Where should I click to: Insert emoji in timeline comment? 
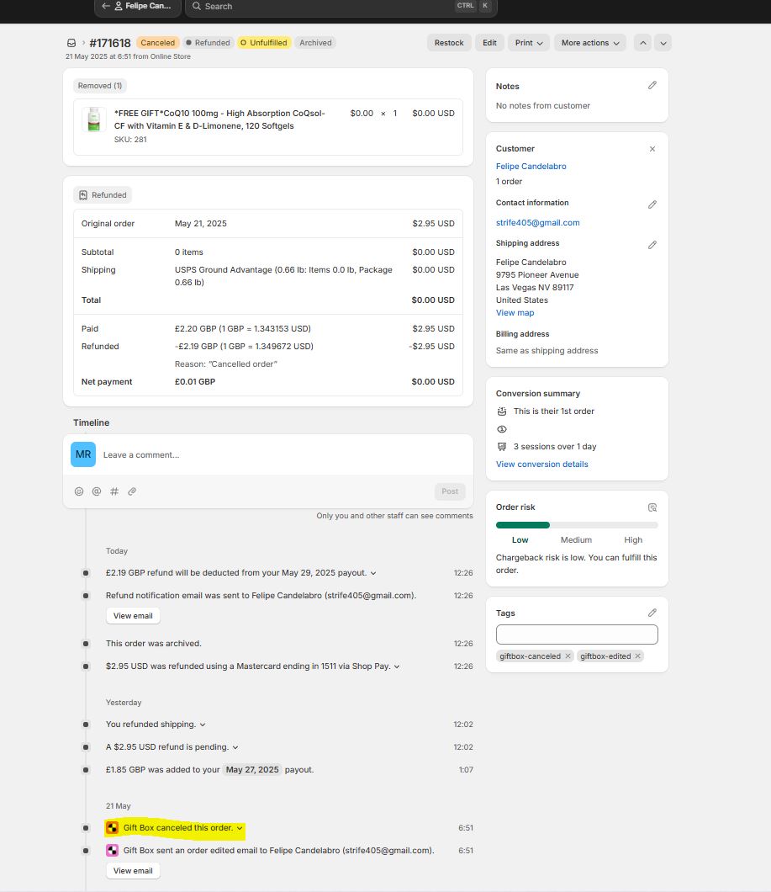click(x=79, y=491)
